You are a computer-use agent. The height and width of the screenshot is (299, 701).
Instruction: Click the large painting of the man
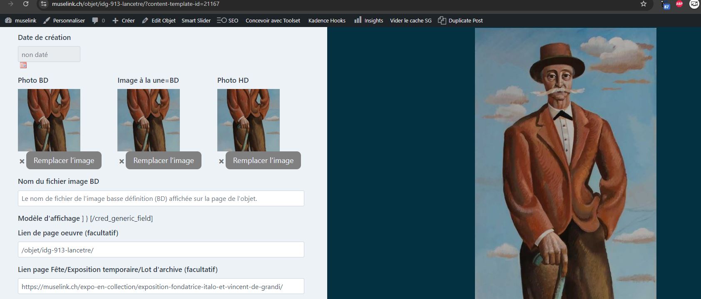565,163
